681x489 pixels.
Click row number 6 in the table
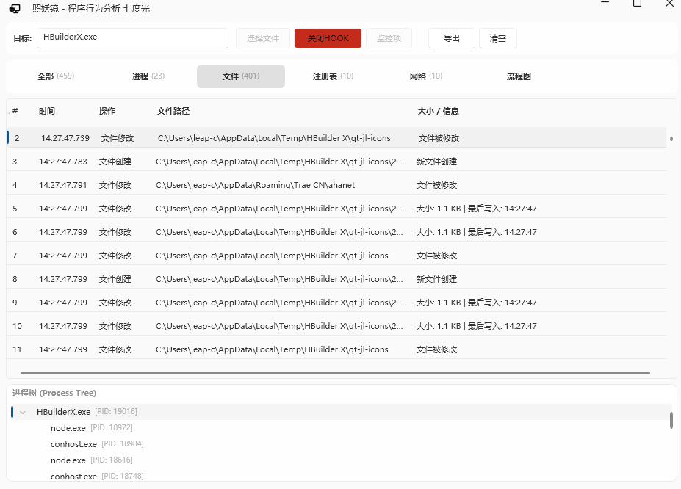click(15, 232)
